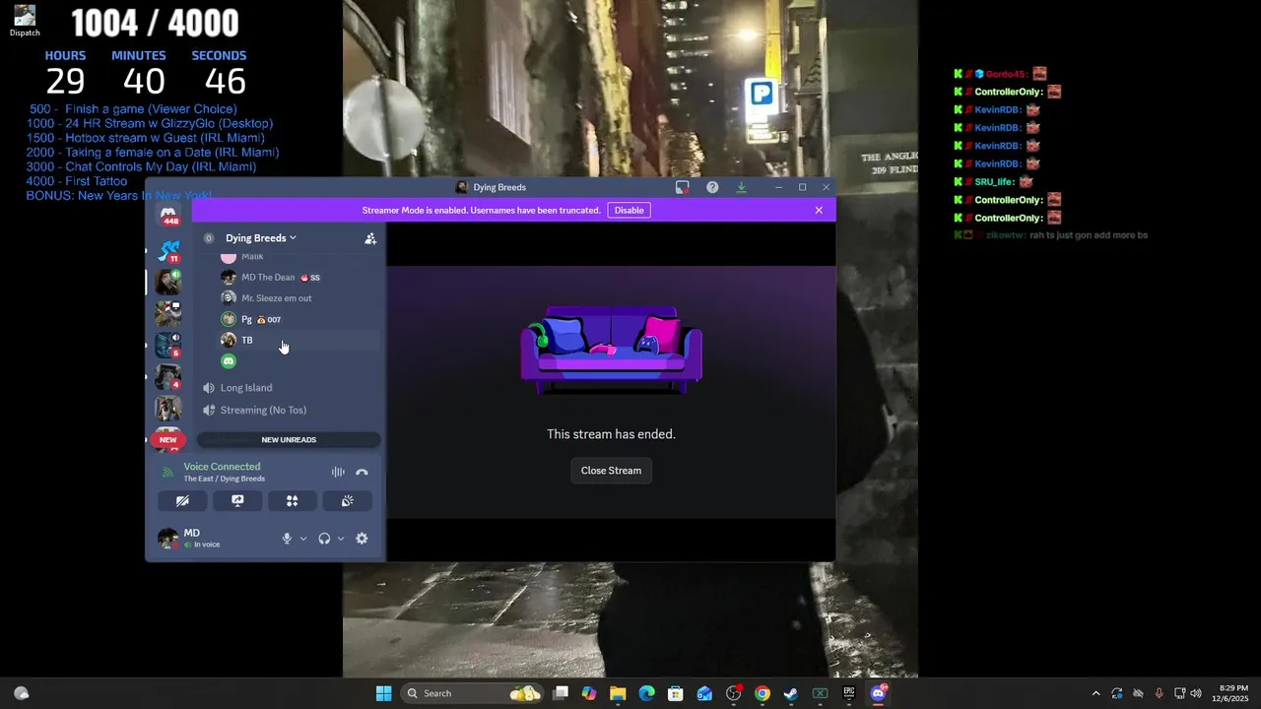1261x709 pixels.
Task: Disconnect from voice with hang-up icon
Action: [x=362, y=473]
